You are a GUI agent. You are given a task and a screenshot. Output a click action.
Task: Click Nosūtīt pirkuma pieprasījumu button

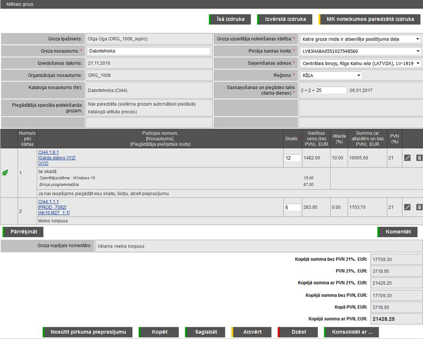tap(88, 332)
